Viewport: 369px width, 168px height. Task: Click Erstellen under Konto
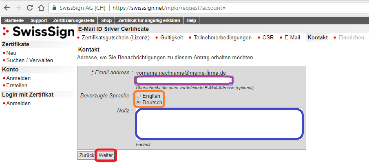click(17, 85)
